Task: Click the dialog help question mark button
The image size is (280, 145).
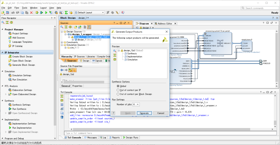Action: click(113, 113)
